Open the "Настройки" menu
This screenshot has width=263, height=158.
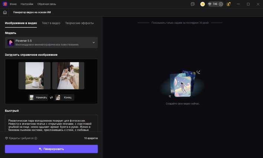pyautogui.click(x=27, y=4)
